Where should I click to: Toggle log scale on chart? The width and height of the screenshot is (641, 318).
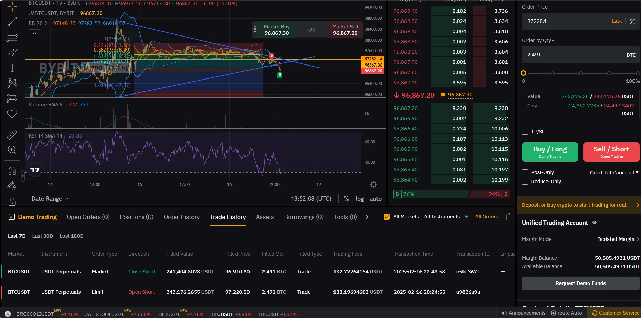[359, 199]
